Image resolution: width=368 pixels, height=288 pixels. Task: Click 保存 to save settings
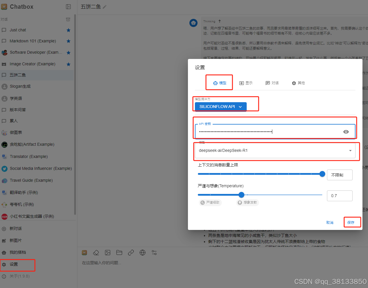(x=351, y=223)
